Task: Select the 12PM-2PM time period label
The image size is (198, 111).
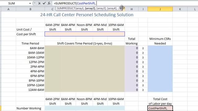Action: (37, 62)
